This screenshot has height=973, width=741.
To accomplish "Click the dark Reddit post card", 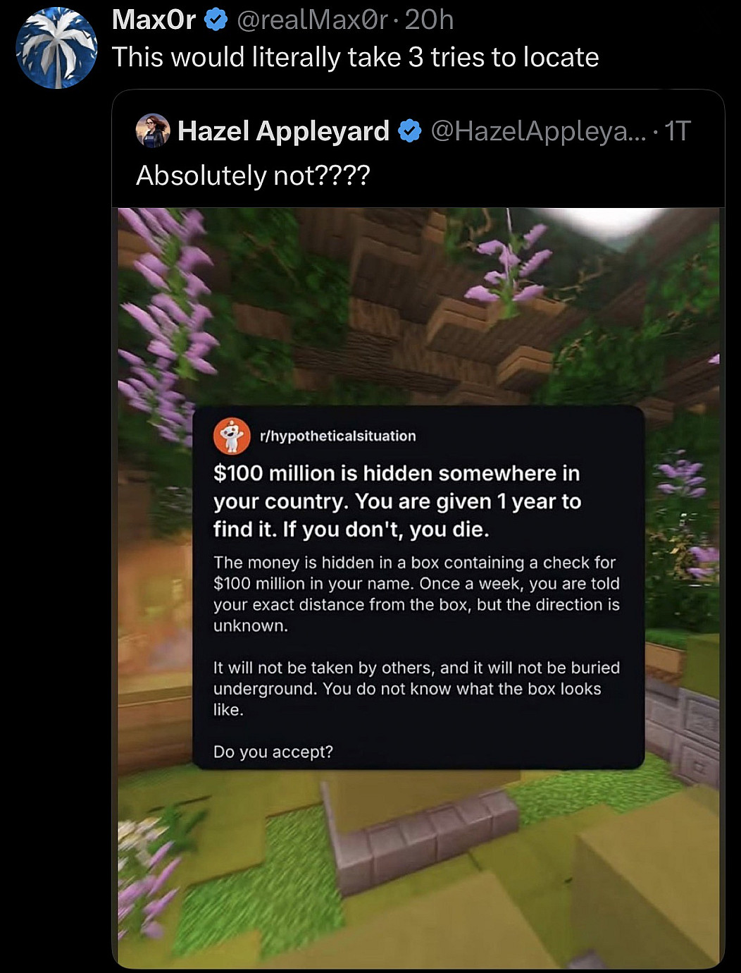I will click(x=418, y=587).
